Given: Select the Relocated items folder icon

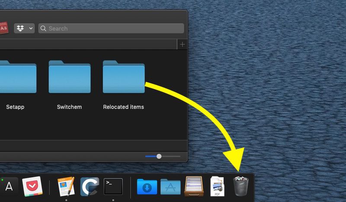Looking at the screenshot, I should pos(124,77).
